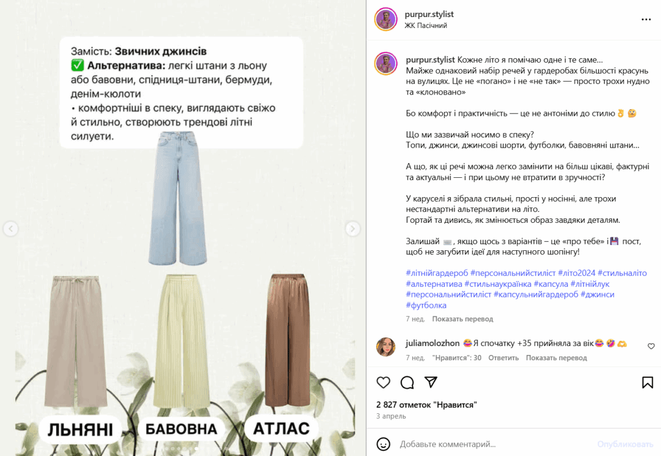Screen dimensions: 661x456
Task: Like the post with the heart icon
Action: tap(383, 382)
